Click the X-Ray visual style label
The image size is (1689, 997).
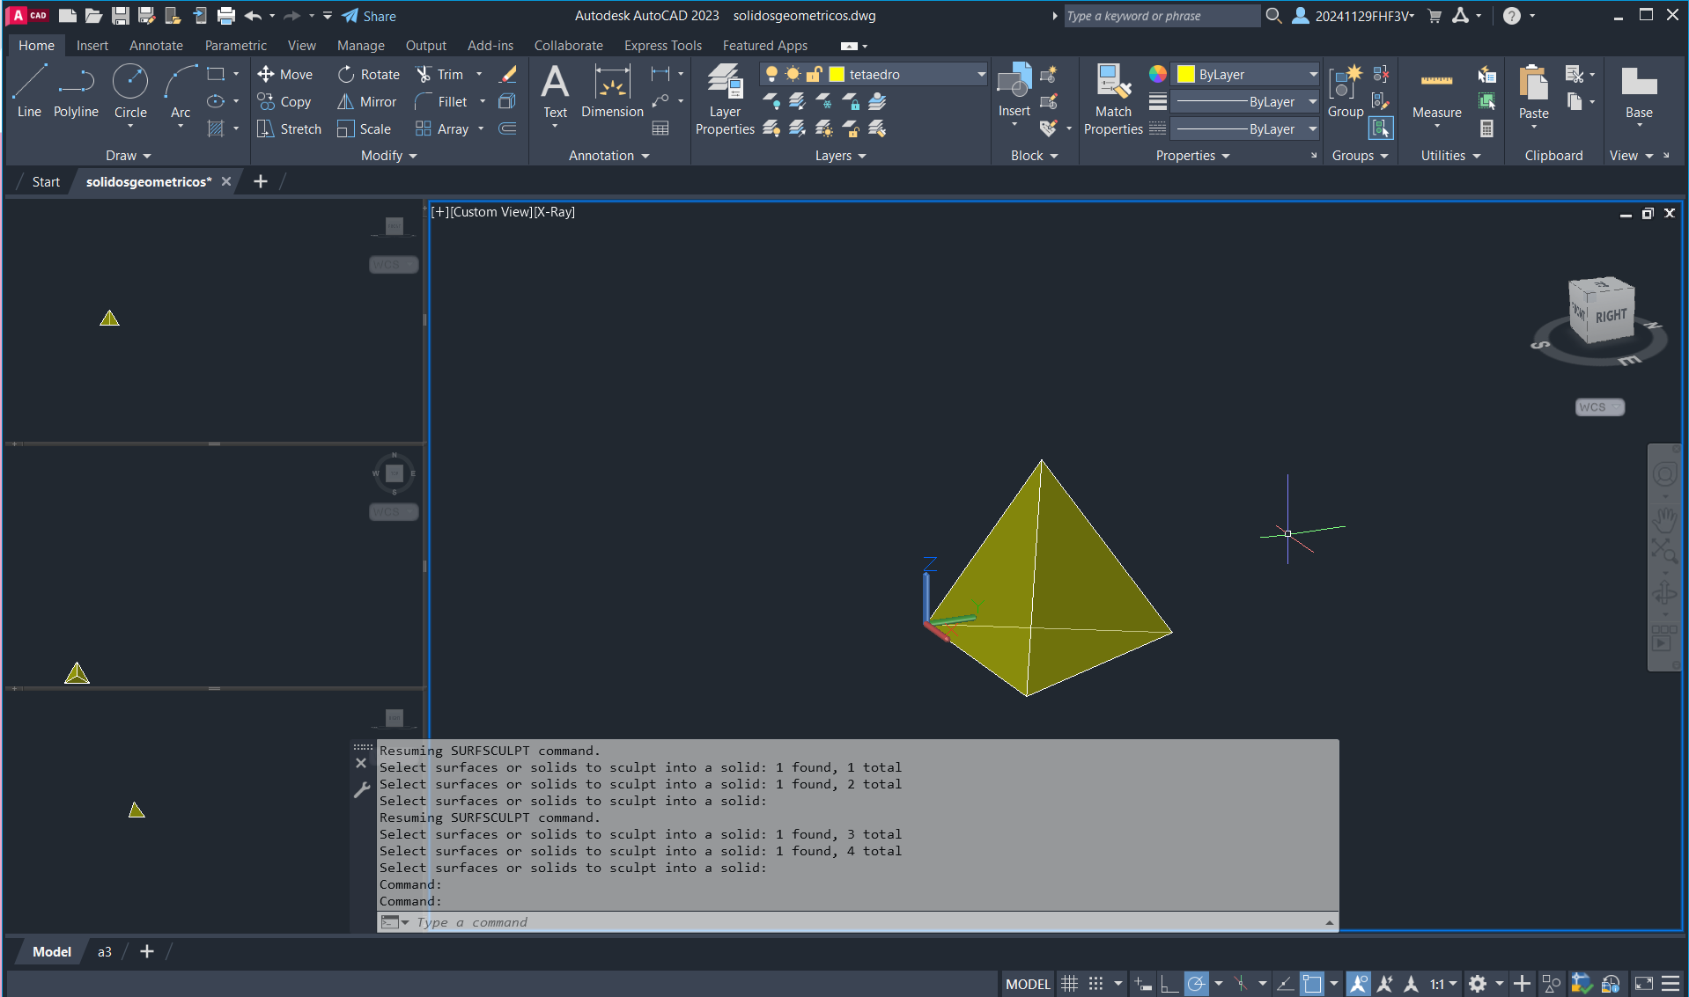555,212
